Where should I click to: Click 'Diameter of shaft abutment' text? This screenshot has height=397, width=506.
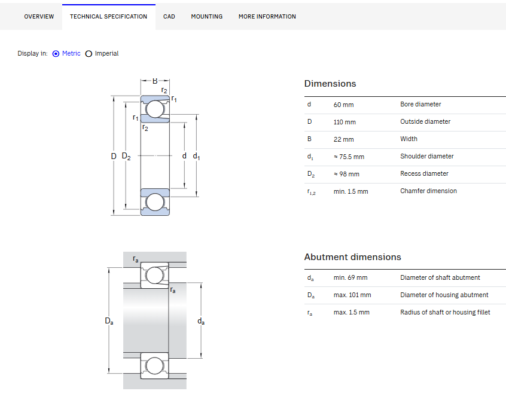tap(440, 277)
